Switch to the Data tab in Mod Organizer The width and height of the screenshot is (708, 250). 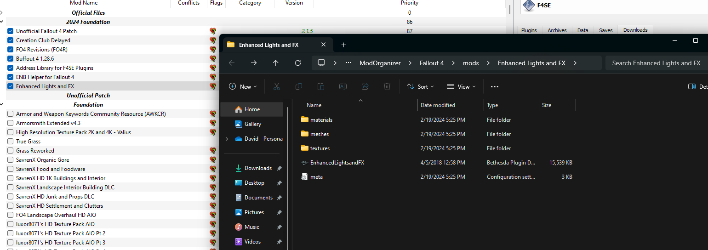tap(583, 30)
